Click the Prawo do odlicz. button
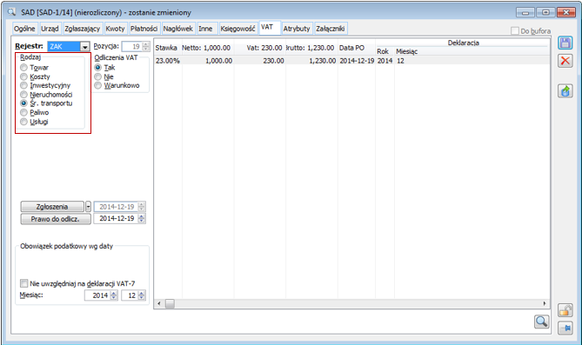 56,219
